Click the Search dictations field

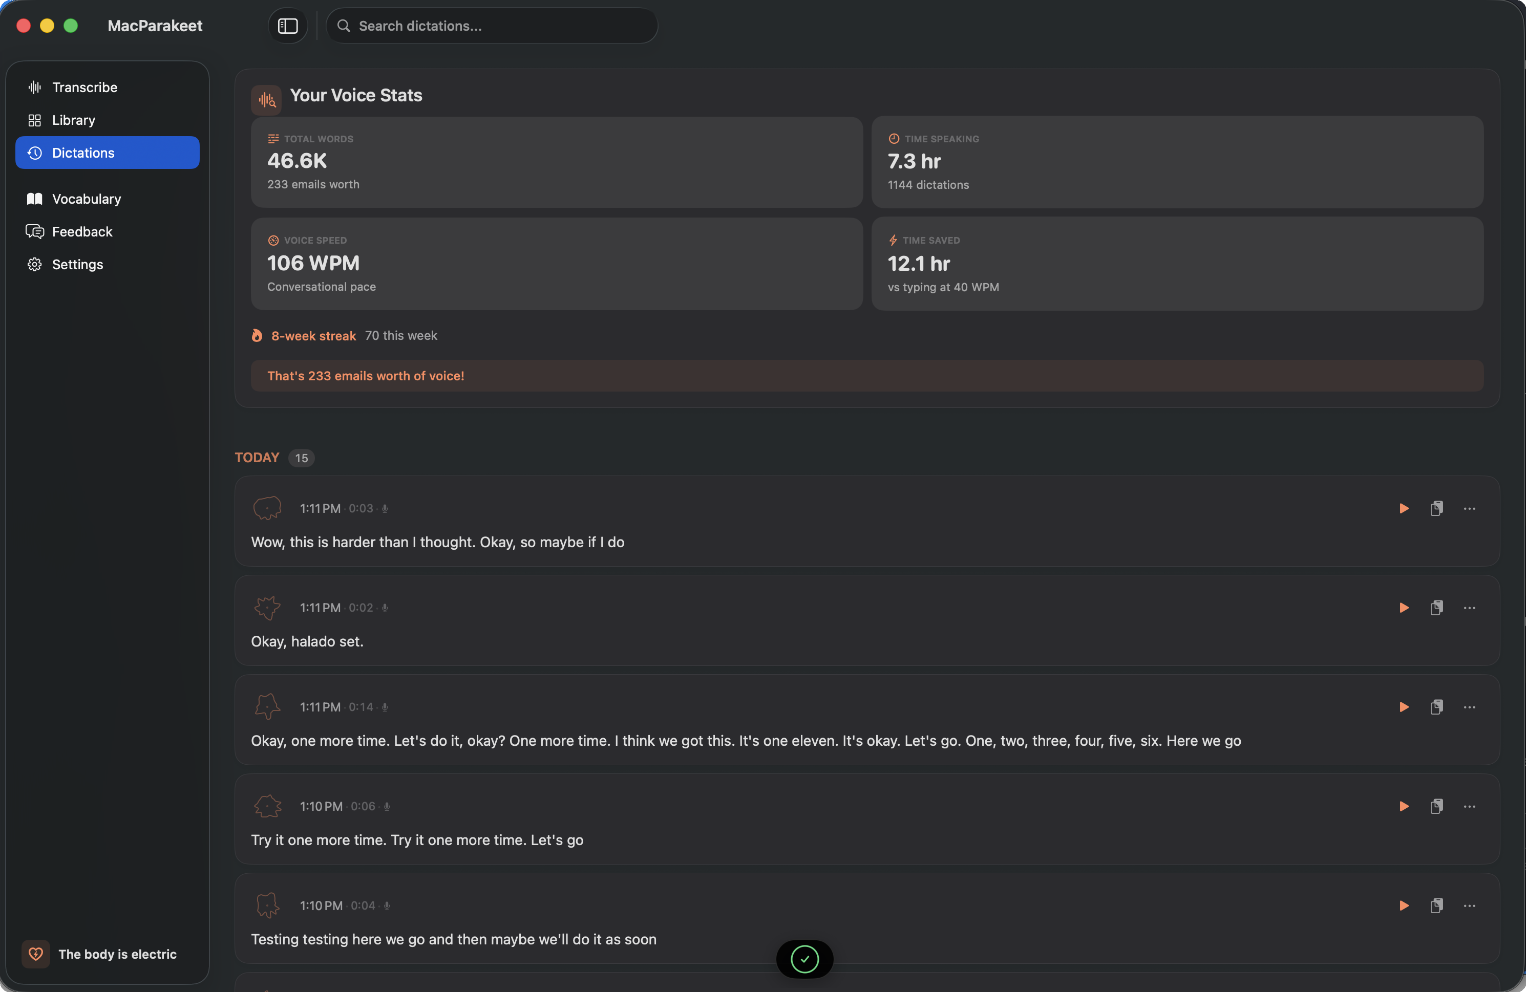[x=492, y=26]
